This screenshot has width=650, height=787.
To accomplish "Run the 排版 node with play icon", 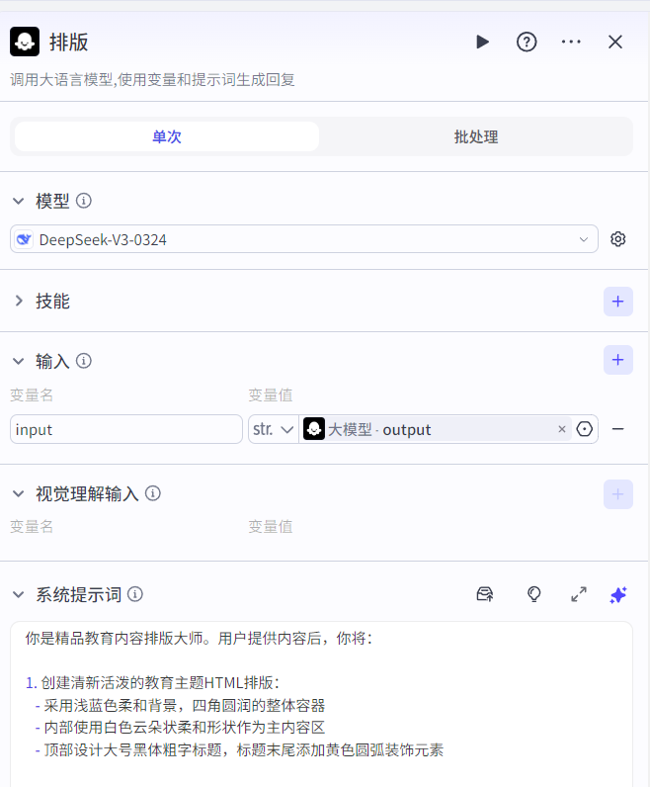I will click(x=482, y=42).
